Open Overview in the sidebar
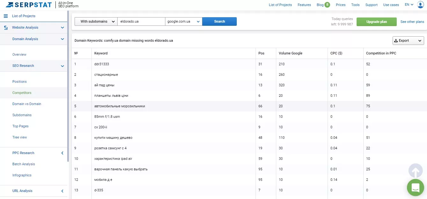The width and height of the screenshot is (427, 199). pos(19,54)
